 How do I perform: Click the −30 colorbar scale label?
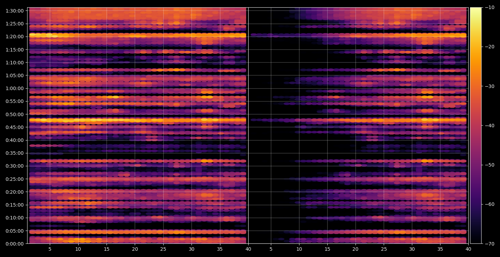(x=490, y=86)
